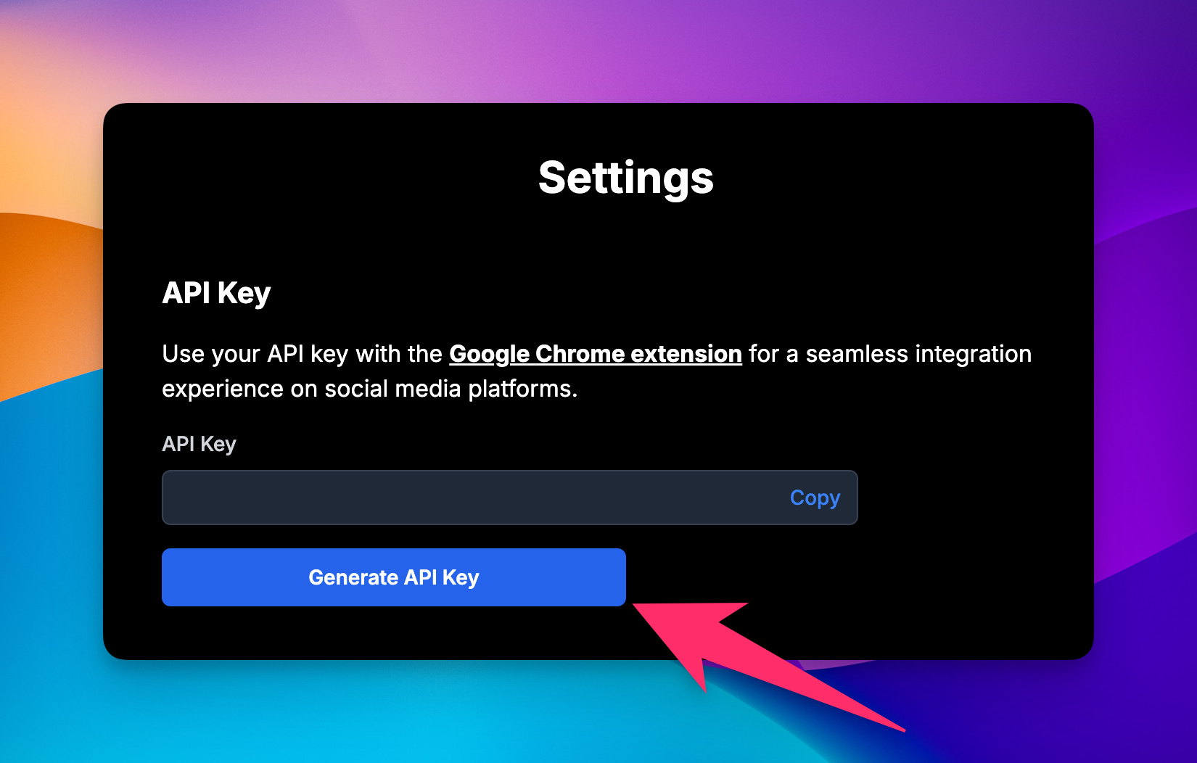Click the Settings page heading
The width and height of the screenshot is (1197, 763).
(625, 178)
